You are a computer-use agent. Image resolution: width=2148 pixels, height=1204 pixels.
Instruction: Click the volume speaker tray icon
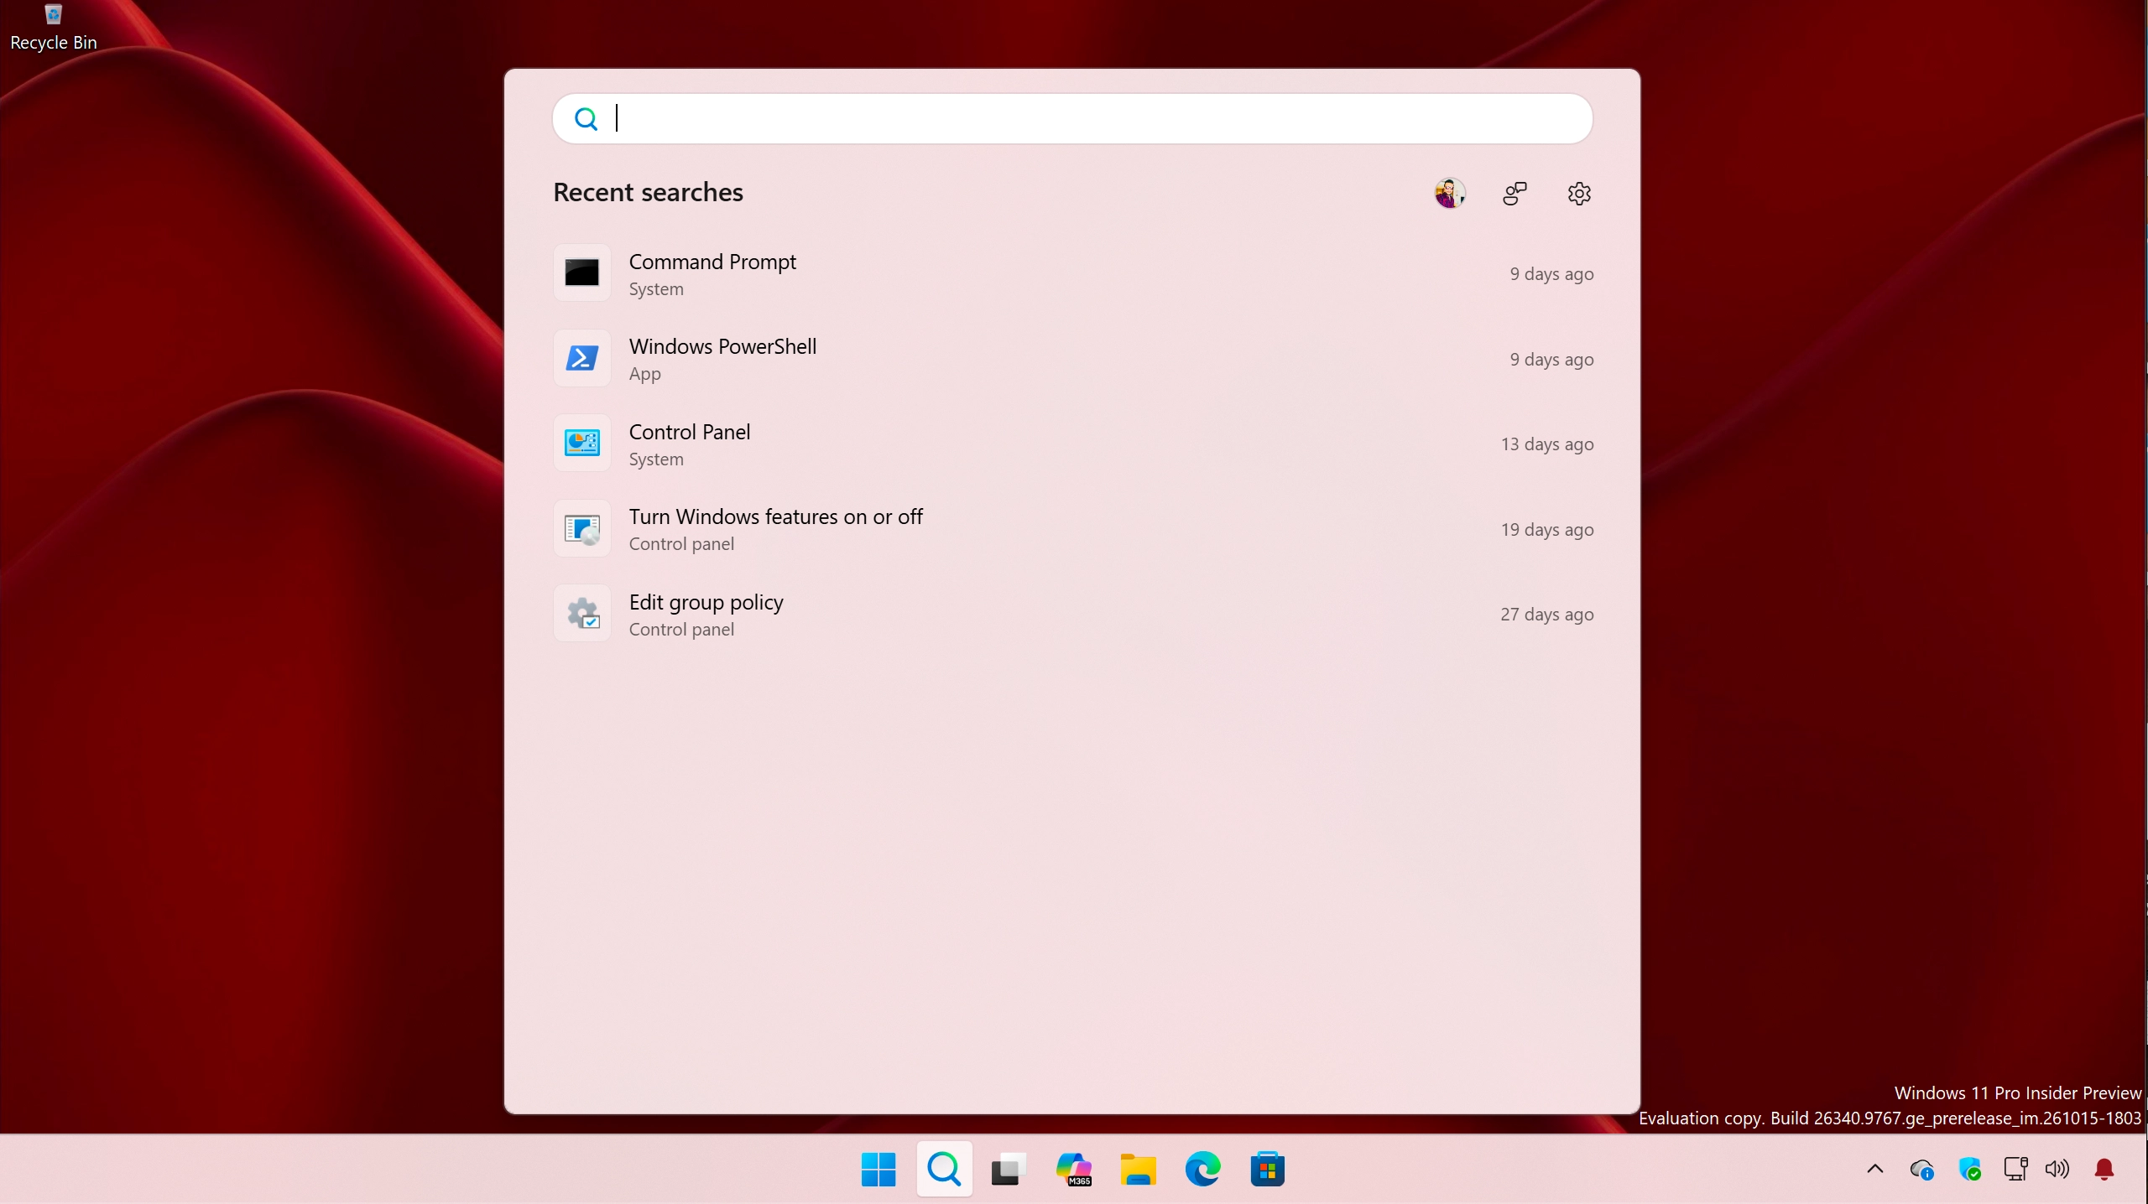2057,1169
